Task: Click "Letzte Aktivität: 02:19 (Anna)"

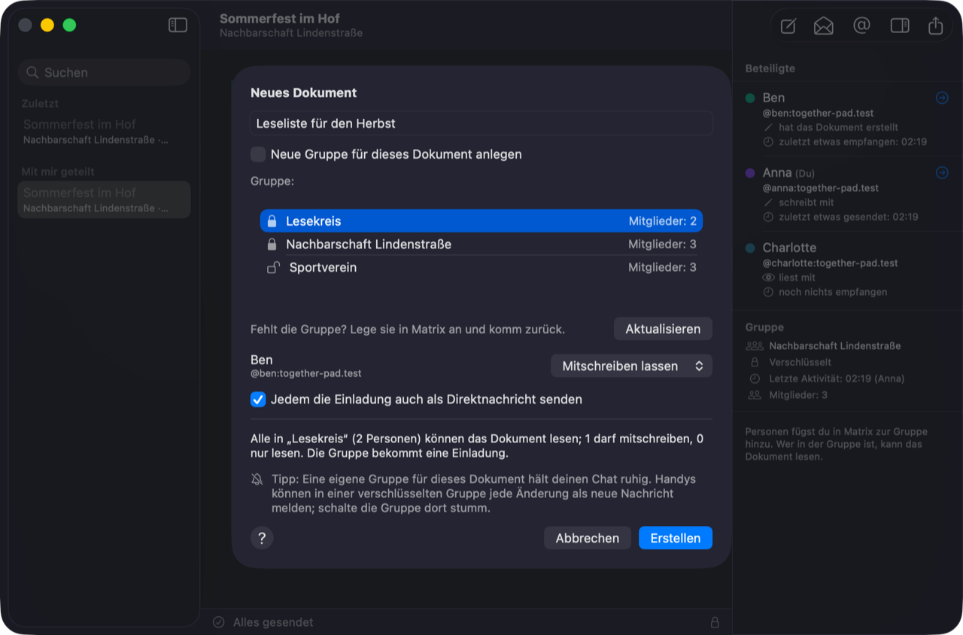Action: [837, 378]
